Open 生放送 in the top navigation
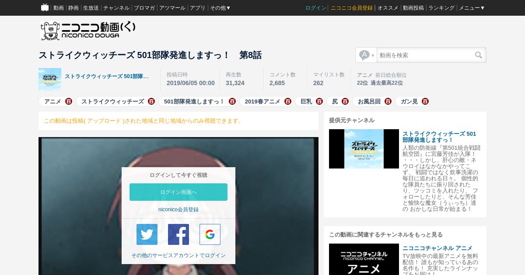Image resolution: width=525 pixels, height=275 pixels. [91, 8]
